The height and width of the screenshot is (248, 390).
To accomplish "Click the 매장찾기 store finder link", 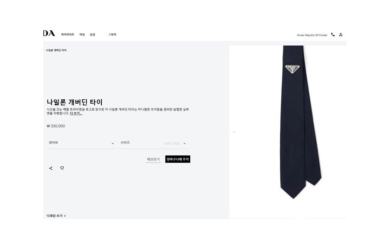I will [x=153, y=159].
